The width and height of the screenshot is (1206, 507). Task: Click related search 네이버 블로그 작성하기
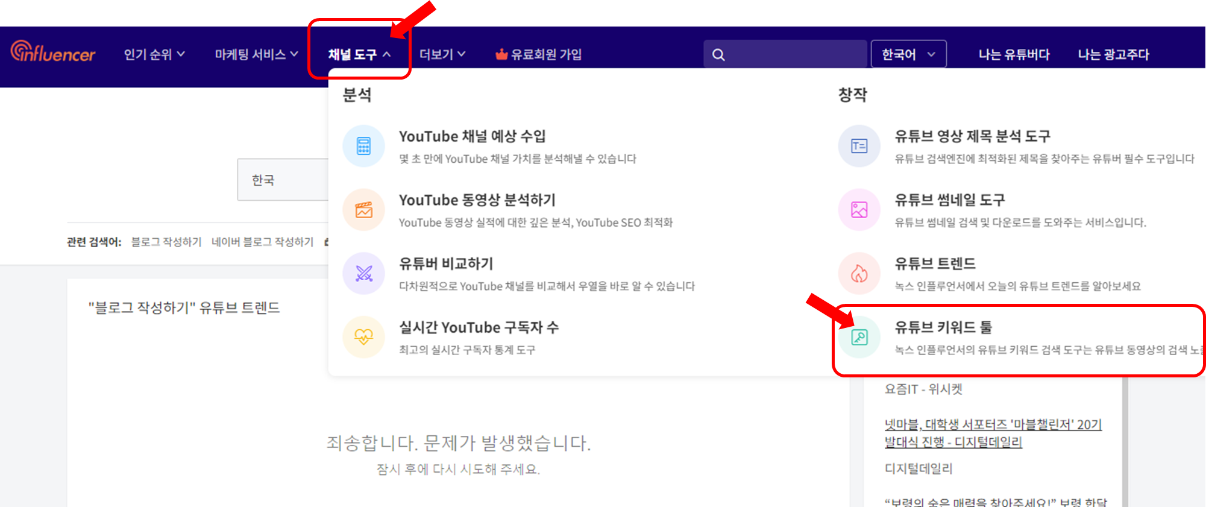click(262, 242)
